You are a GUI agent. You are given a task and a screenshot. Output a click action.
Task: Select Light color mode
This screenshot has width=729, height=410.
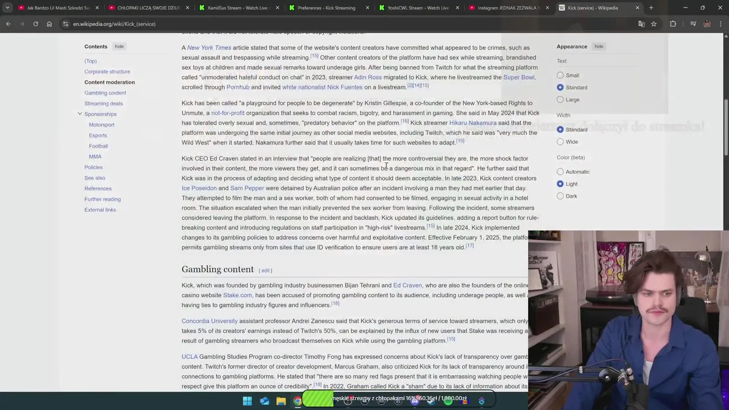coord(560,184)
